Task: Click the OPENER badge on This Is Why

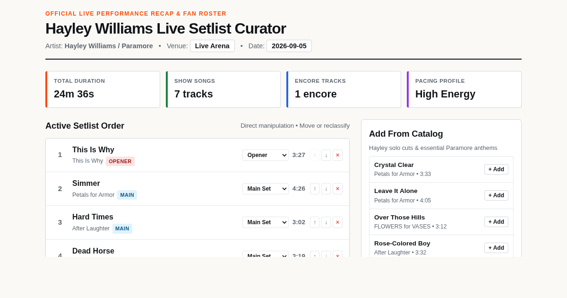Action: (x=120, y=161)
